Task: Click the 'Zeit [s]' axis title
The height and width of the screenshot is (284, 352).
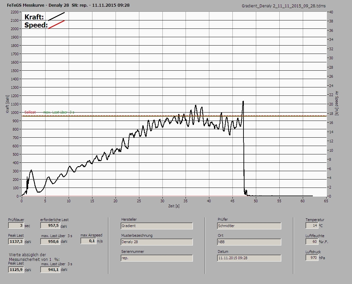Action: [174, 206]
